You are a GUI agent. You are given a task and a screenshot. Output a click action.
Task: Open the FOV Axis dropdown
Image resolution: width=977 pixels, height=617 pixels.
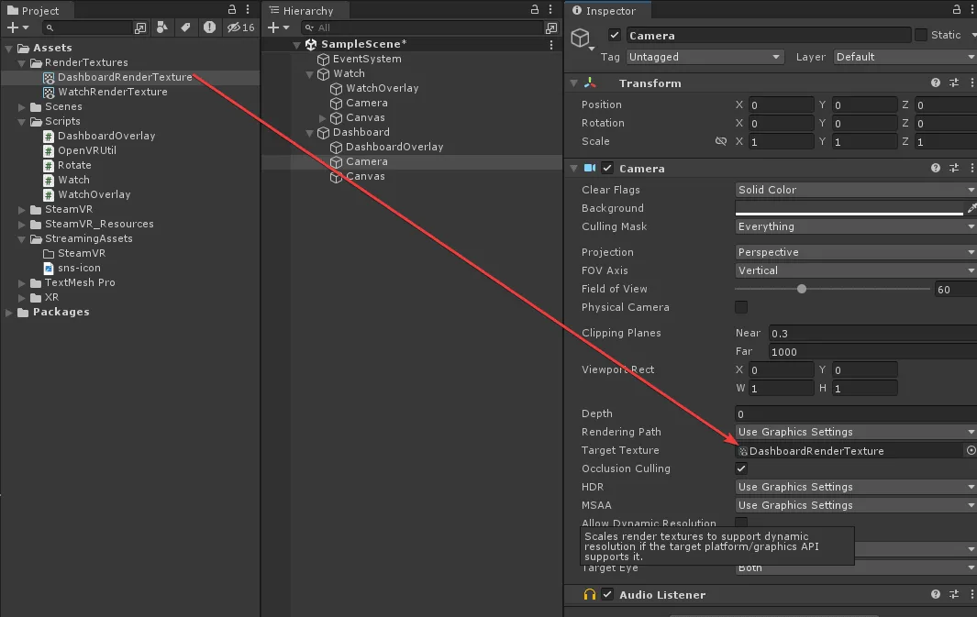point(856,270)
